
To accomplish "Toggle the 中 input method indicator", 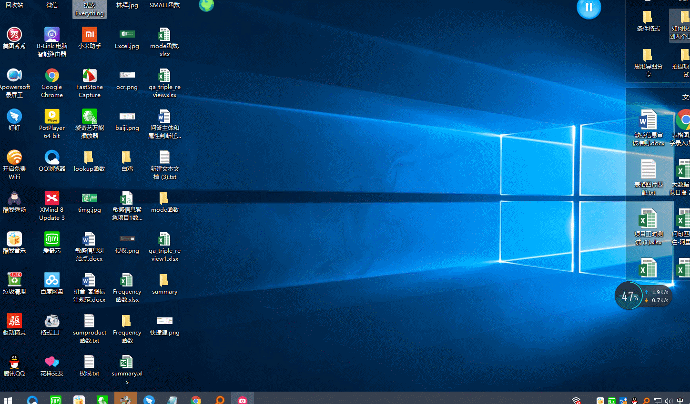I will [x=680, y=401].
